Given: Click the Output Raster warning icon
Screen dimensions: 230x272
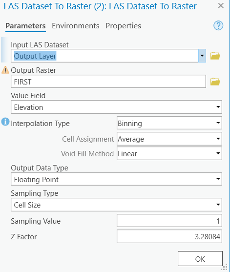Looking at the screenshot, I should [5, 70].
